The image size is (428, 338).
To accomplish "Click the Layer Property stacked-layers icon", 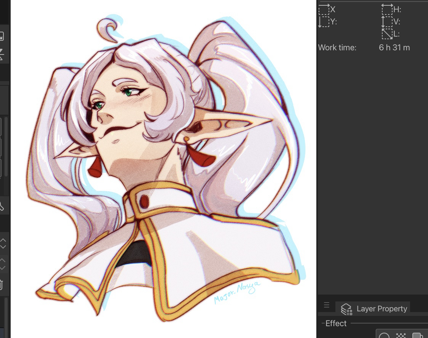I will click(x=346, y=309).
